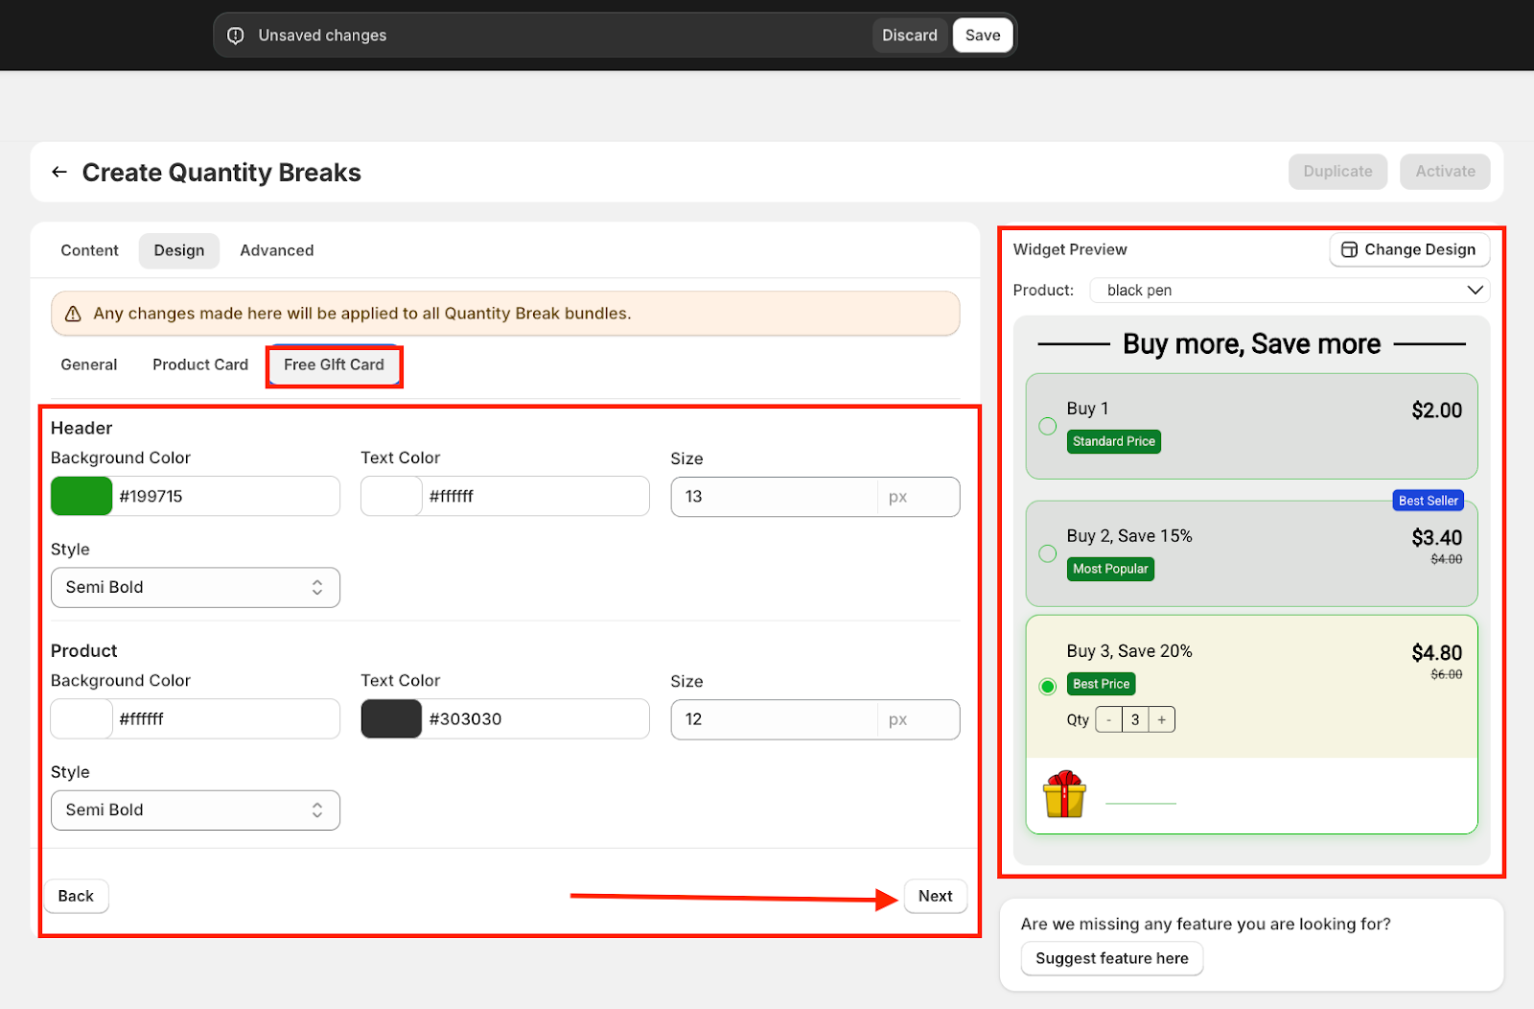1534x1009 pixels.
Task: Select the Buy 1 radio option
Action: coord(1048,426)
